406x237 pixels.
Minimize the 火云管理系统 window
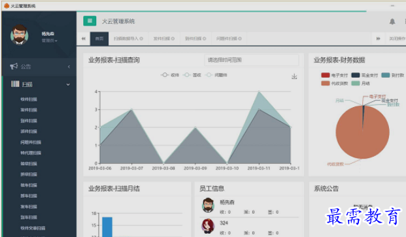tap(392, 6)
